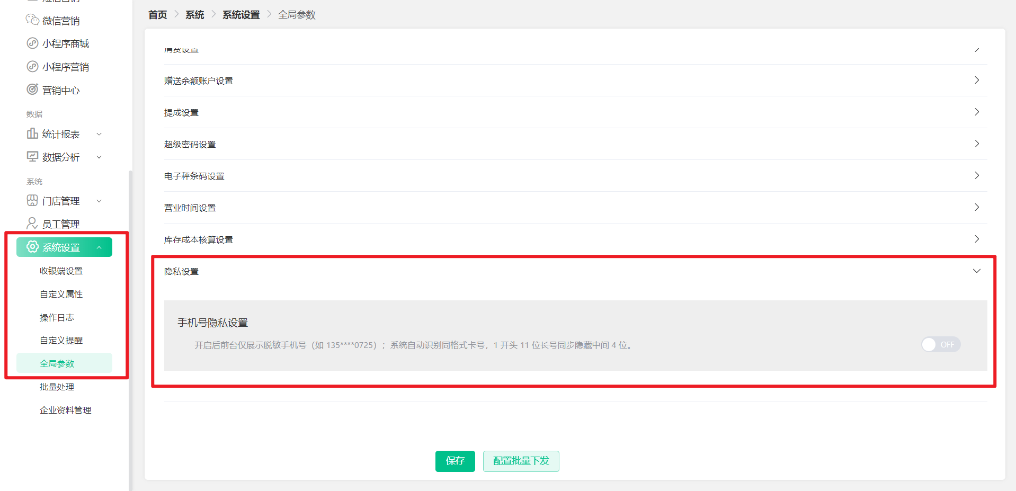Expand the 超级密码设置 row

tap(575, 144)
